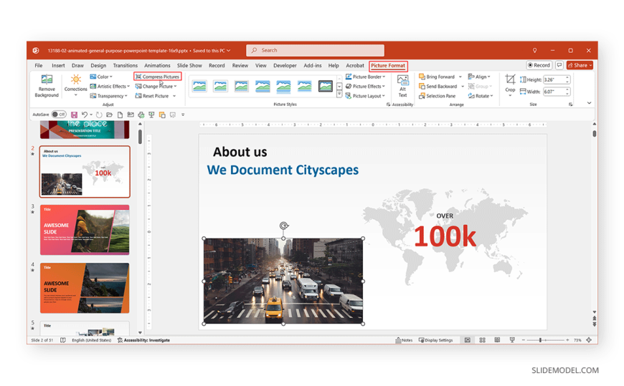This screenshot has height=386, width=624.
Task: Click the Height input field
Action: pos(557,79)
